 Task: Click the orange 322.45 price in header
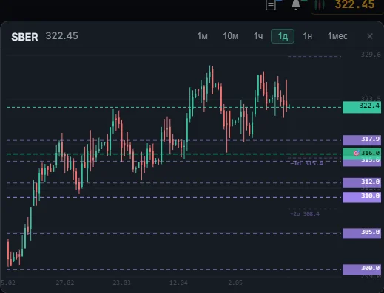[x=354, y=4]
